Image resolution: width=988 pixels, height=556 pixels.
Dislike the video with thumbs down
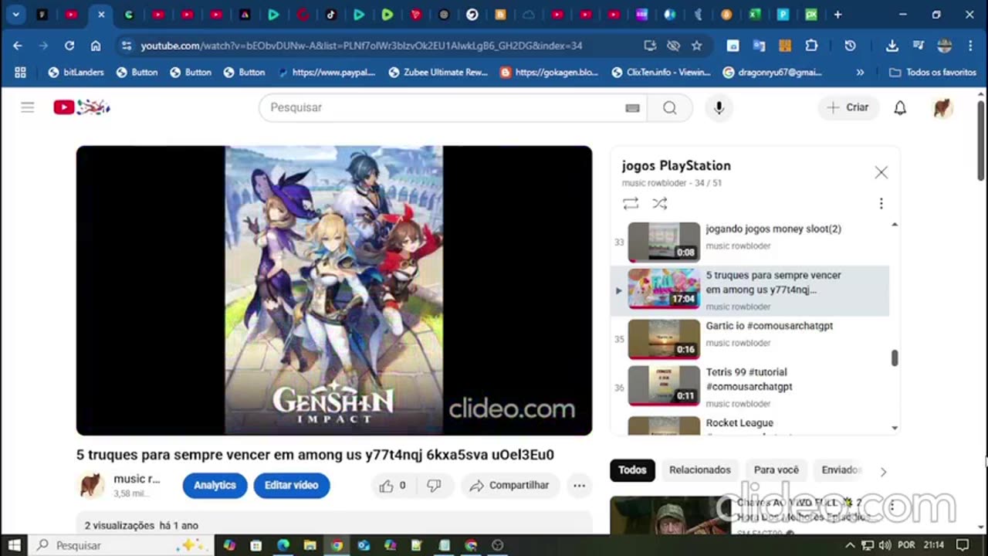point(434,486)
